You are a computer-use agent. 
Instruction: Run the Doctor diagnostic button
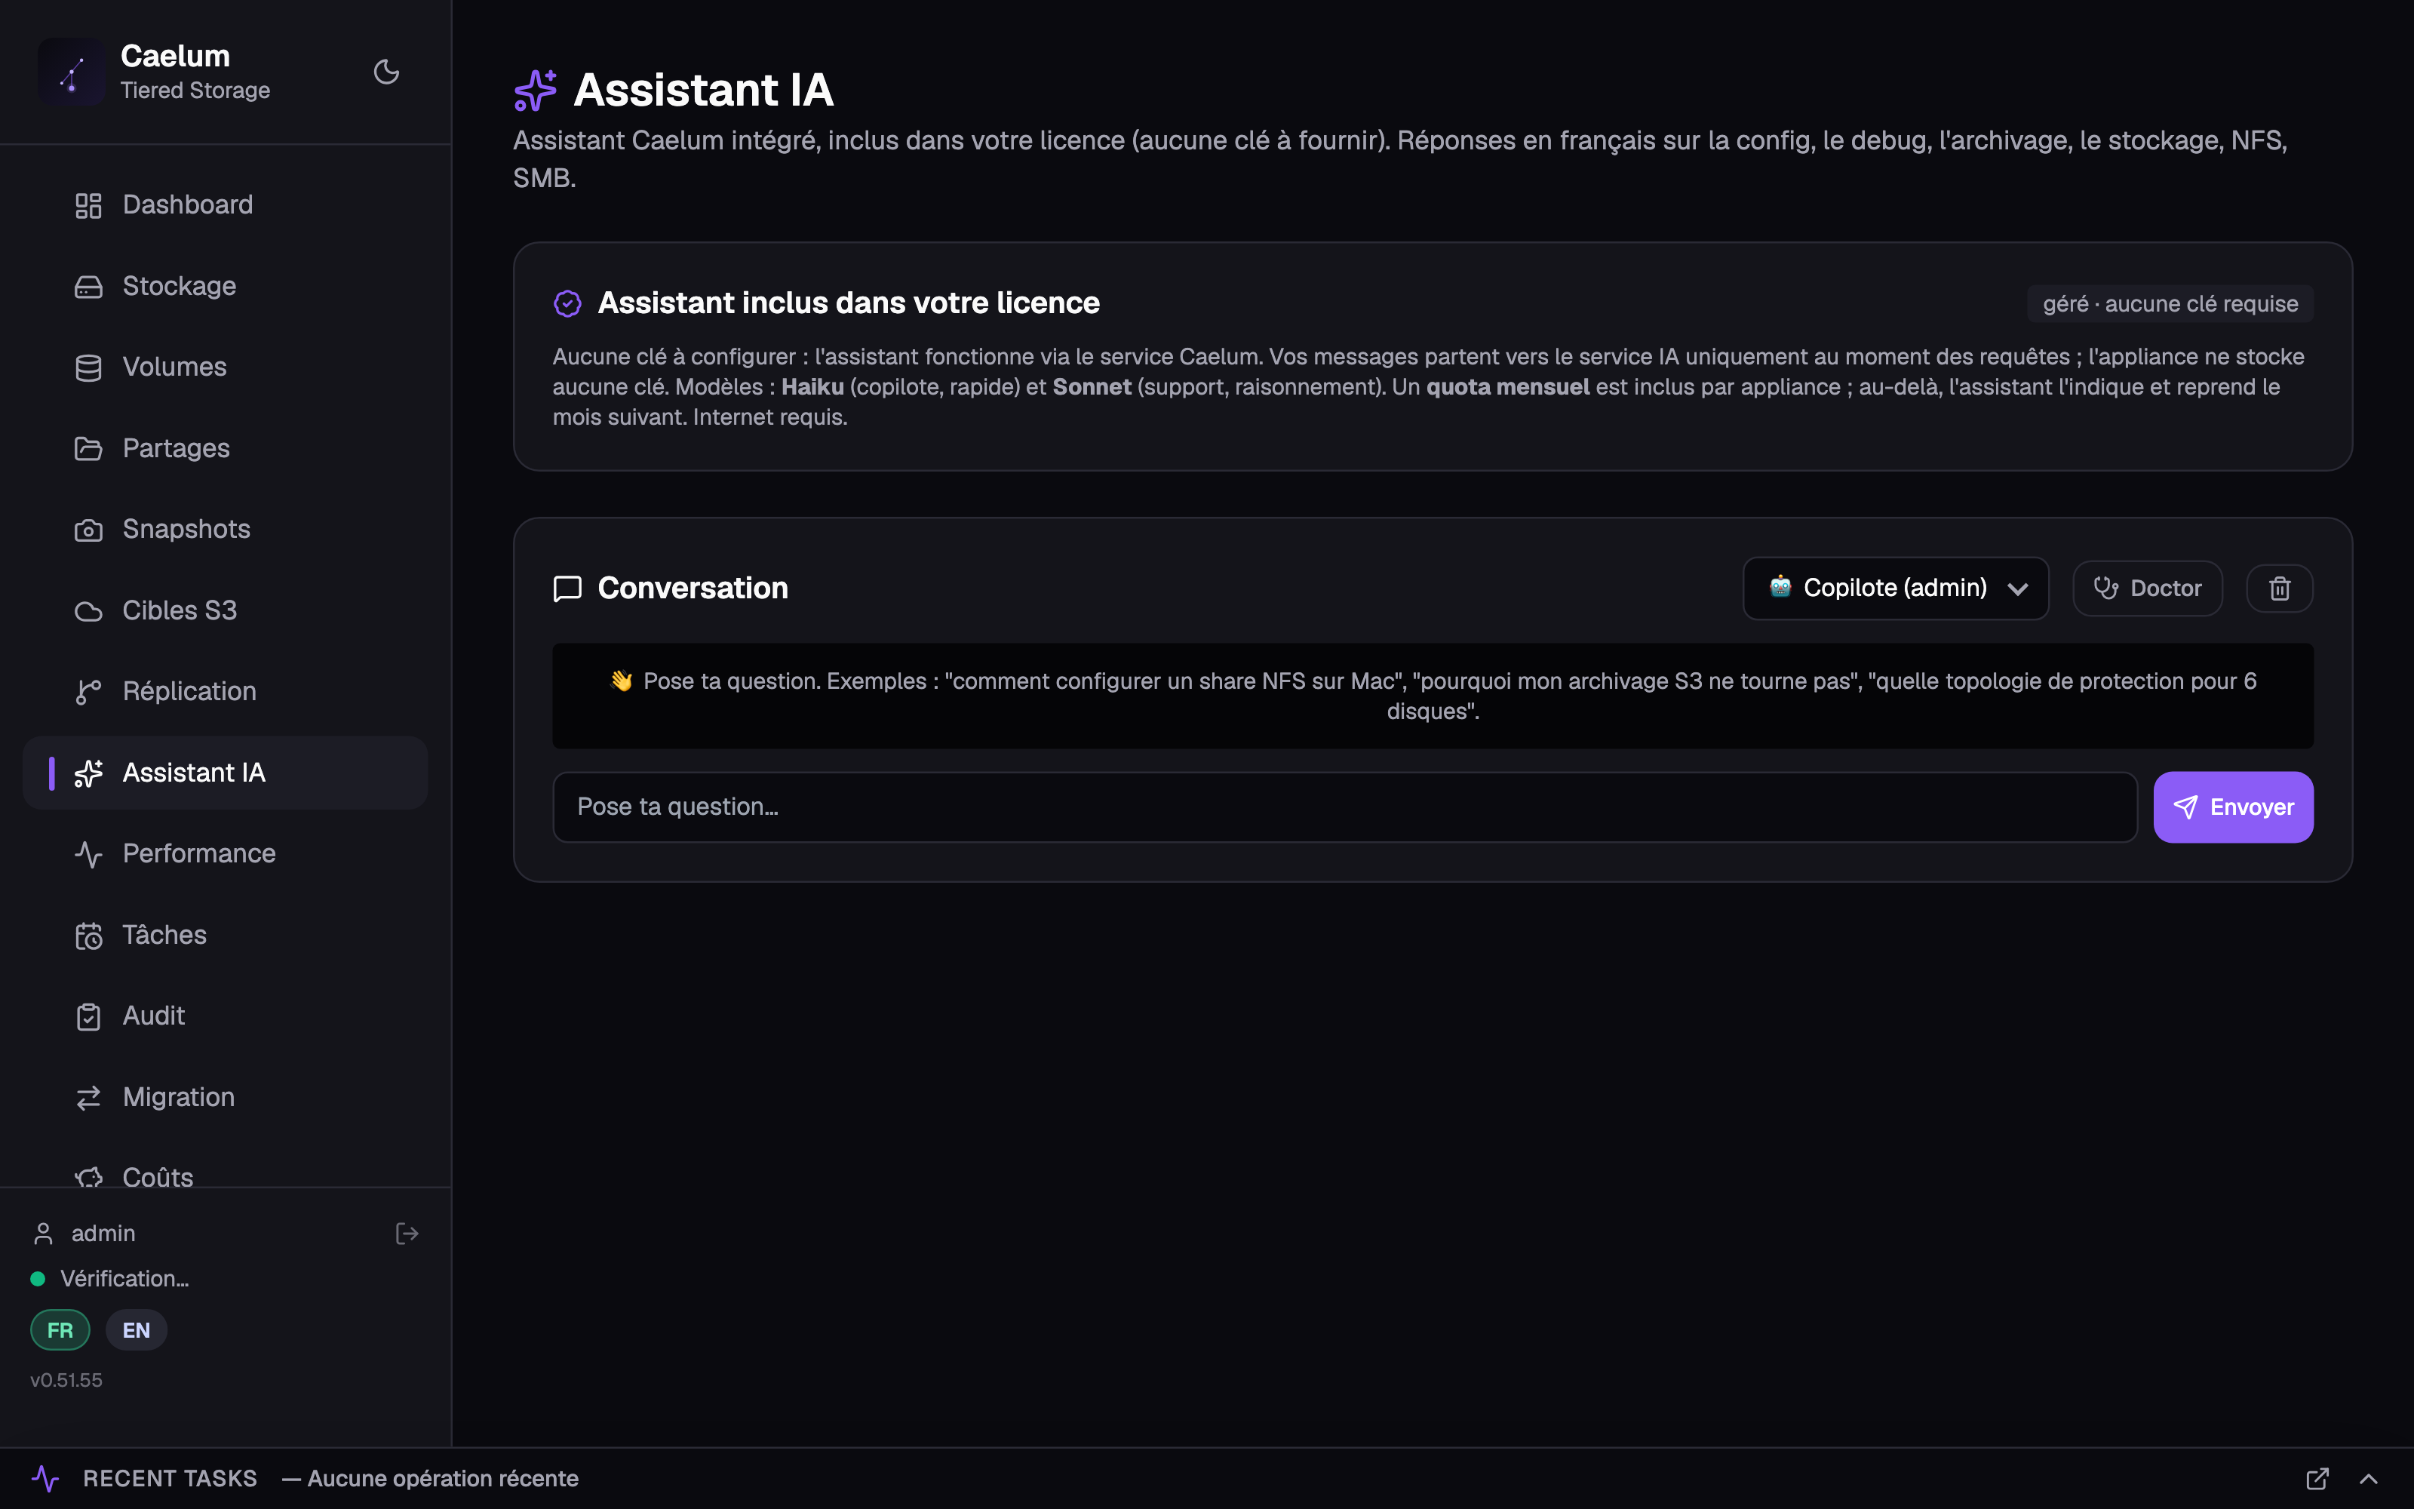2147,589
